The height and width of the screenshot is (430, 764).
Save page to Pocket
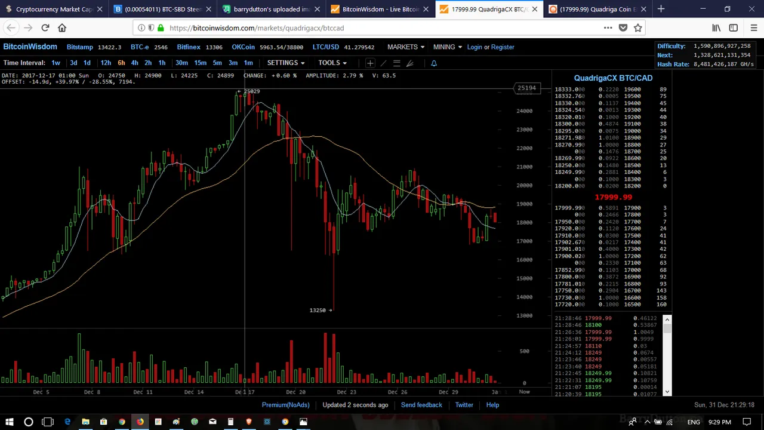pyautogui.click(x=623, y=28)
